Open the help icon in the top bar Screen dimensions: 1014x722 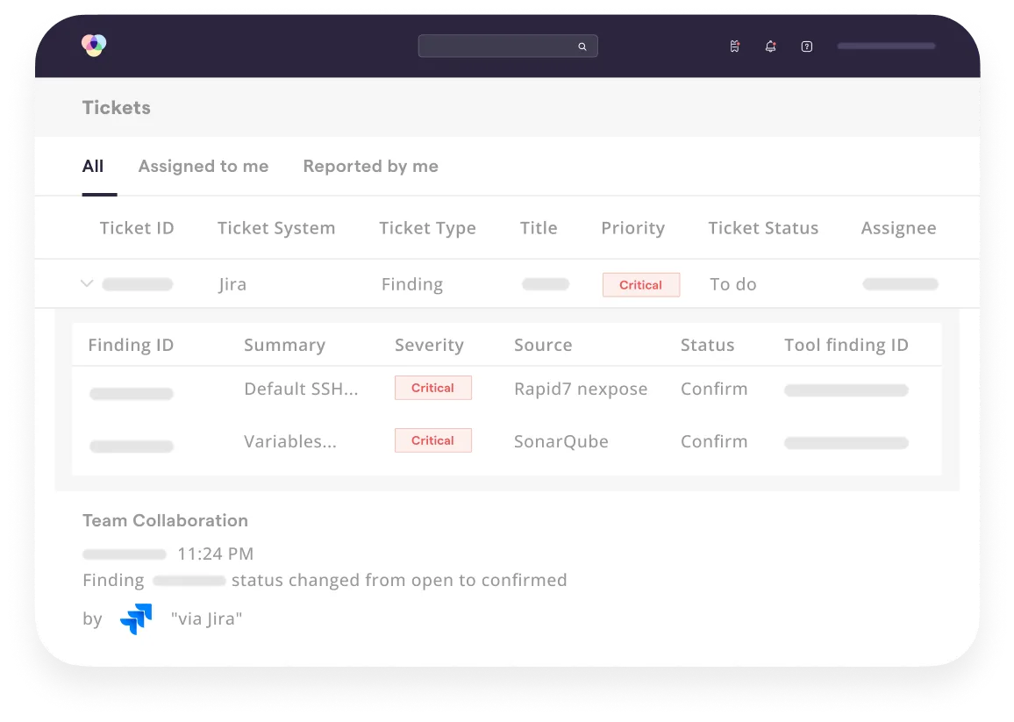[x=806, y=46]
